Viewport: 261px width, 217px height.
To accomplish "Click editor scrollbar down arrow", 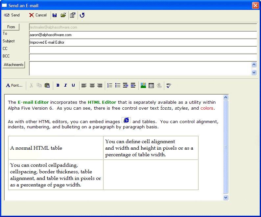I will tap(226, 198).
